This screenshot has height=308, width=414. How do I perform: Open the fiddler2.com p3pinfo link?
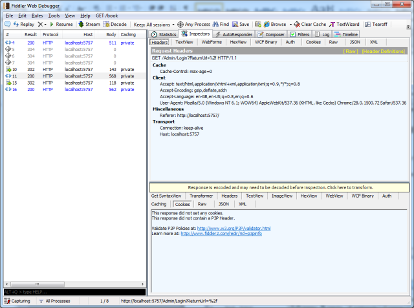pyautogui.click(x=221, y=234)
